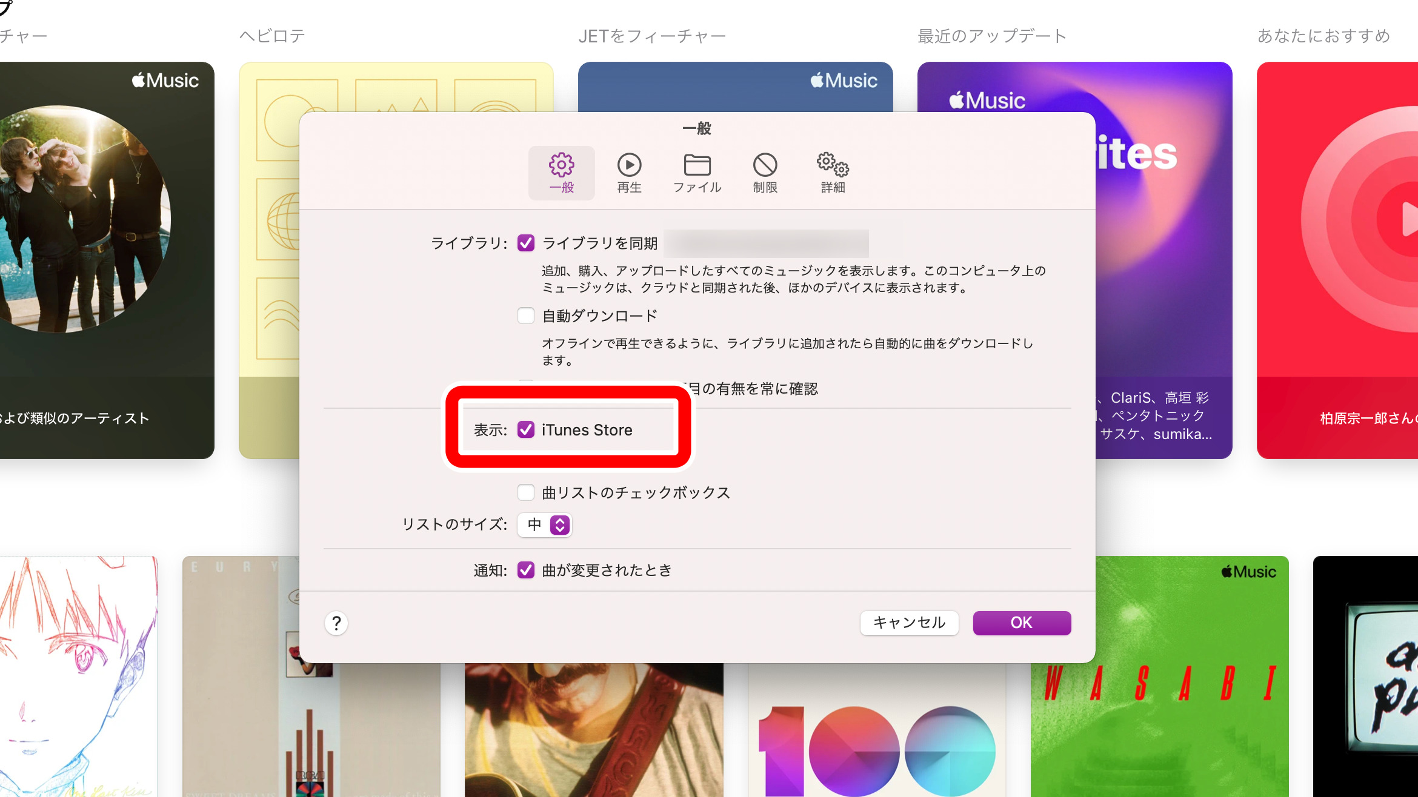Open the 再生 (Playback) tab
This screenshot has width=1418, height=797.
pyautogui.click(x=629, y=173)
